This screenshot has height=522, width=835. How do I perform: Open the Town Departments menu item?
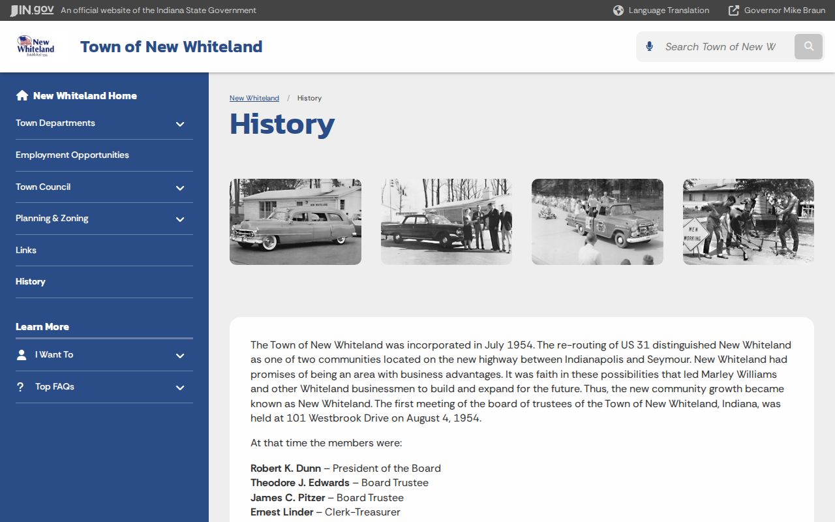tap(55, 123)
